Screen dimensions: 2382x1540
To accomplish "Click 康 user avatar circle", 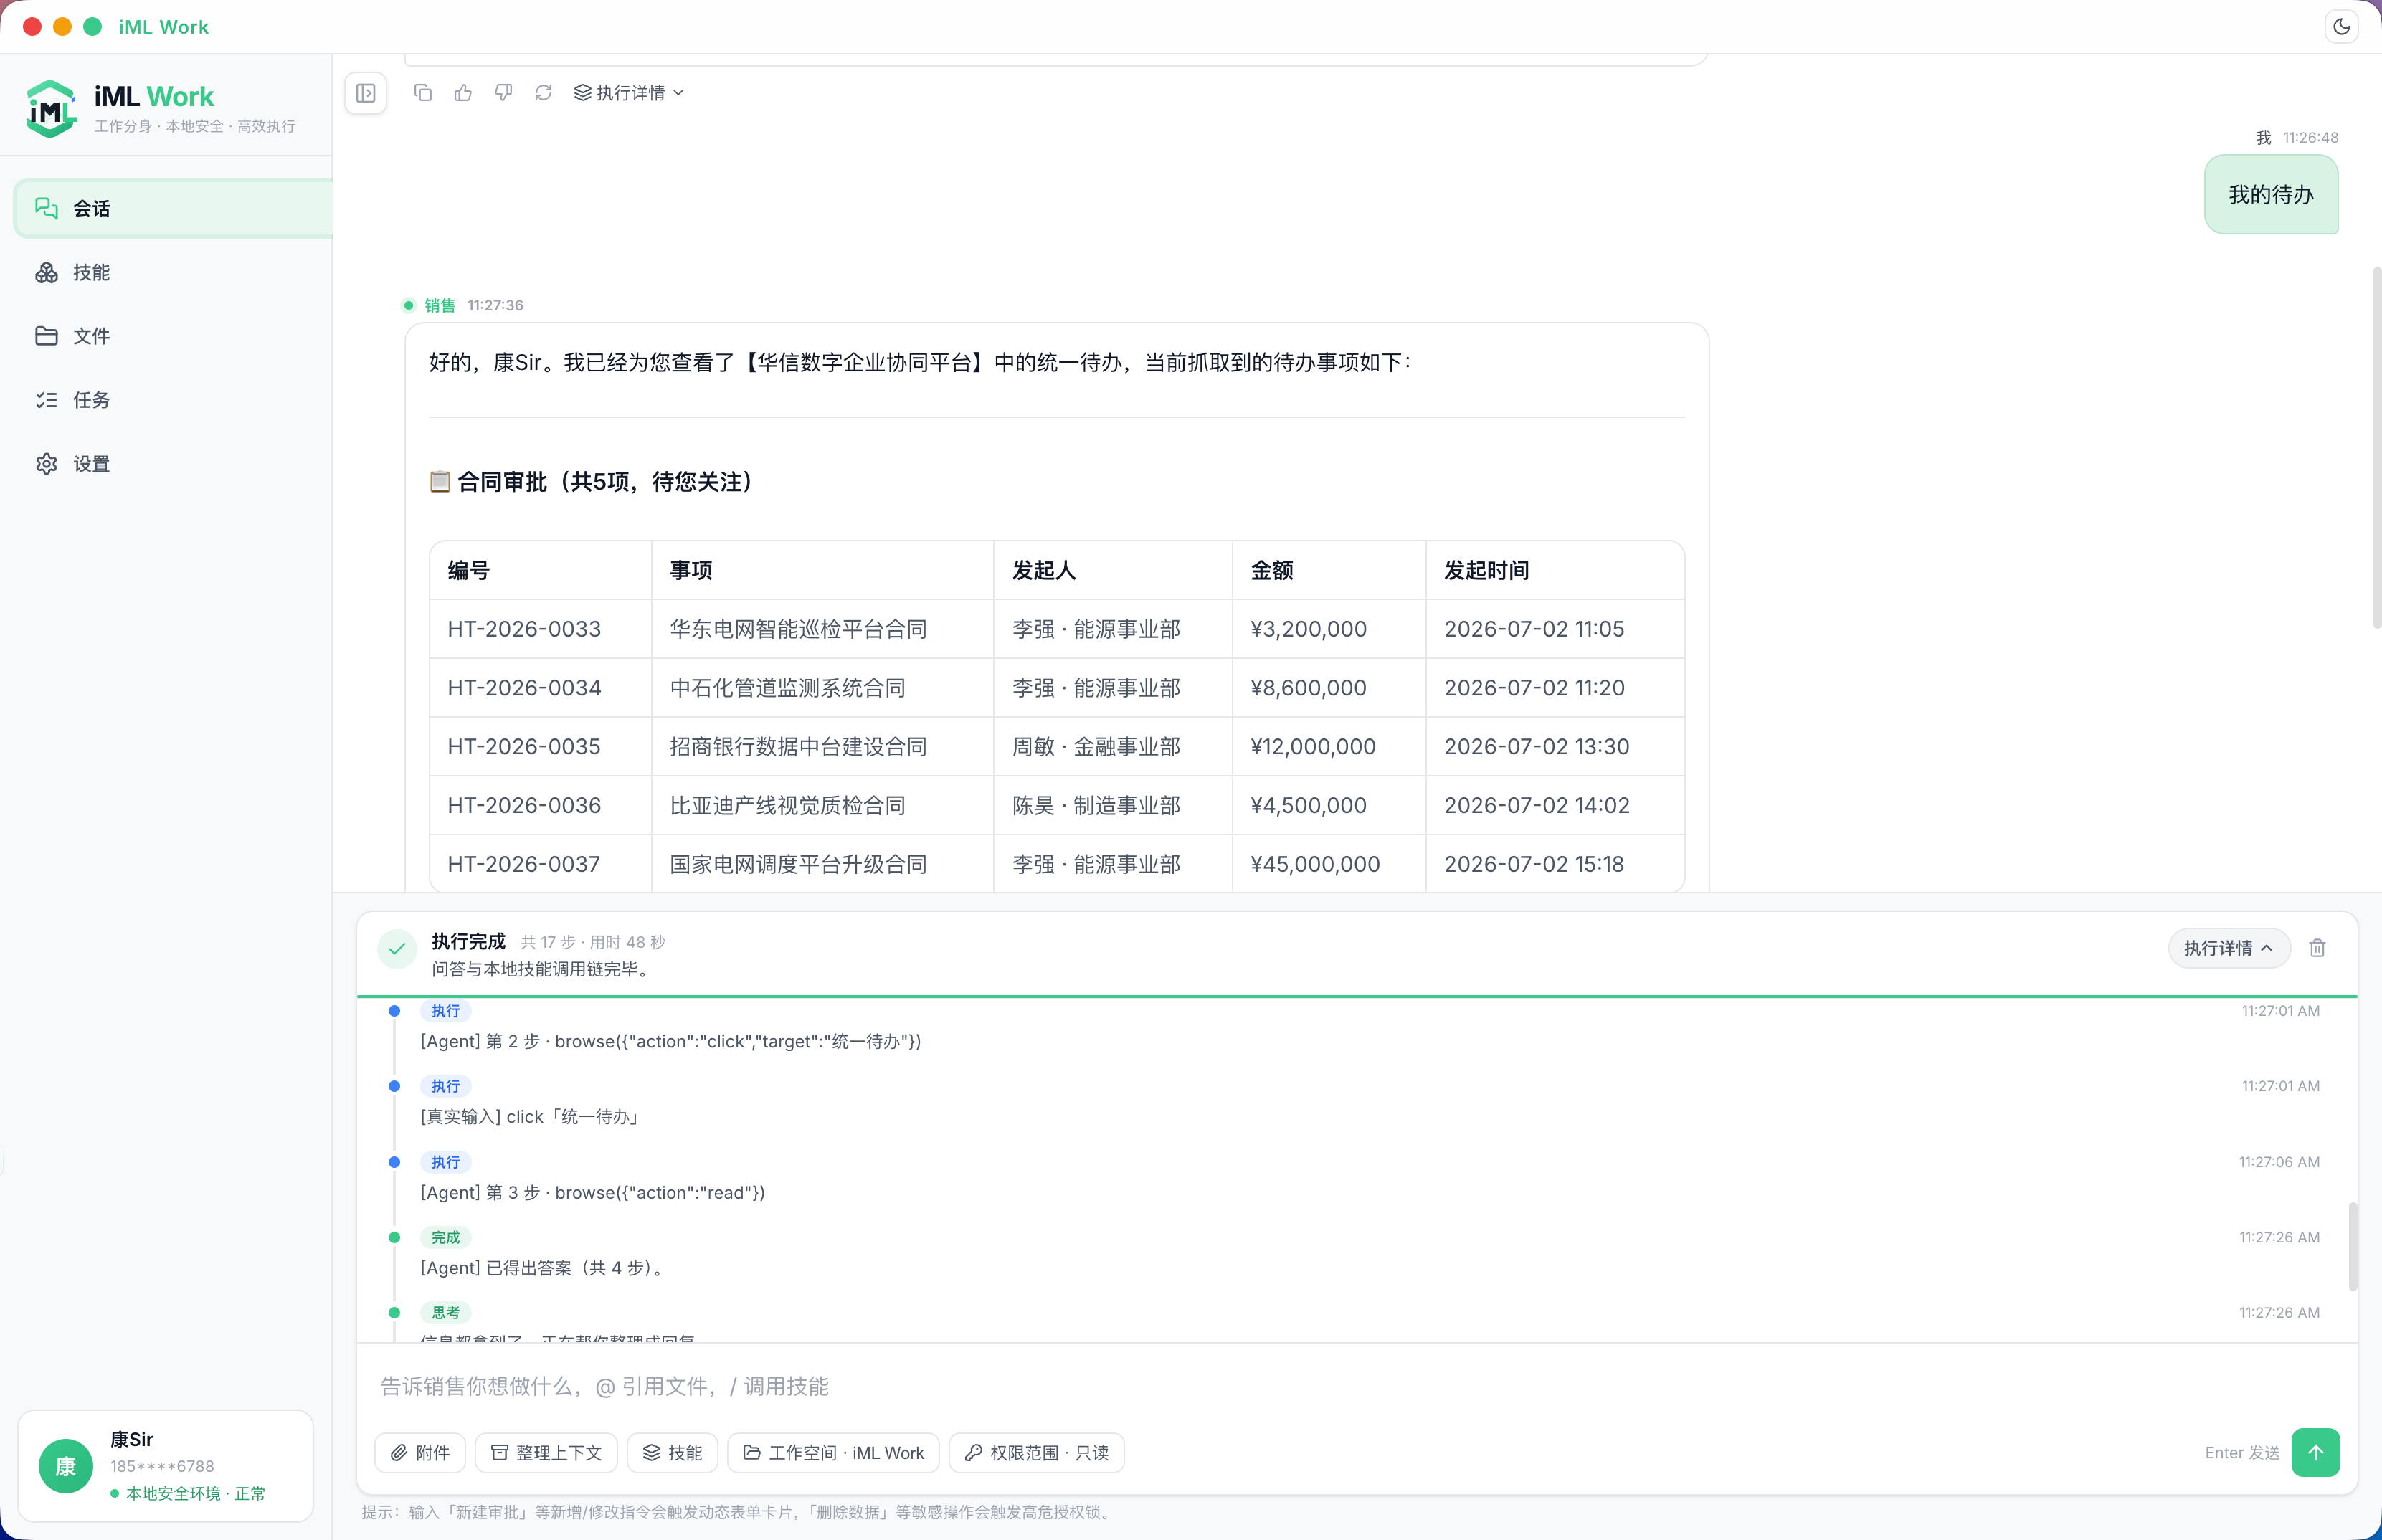I will pyautogui.click(x=66, y=1466).
